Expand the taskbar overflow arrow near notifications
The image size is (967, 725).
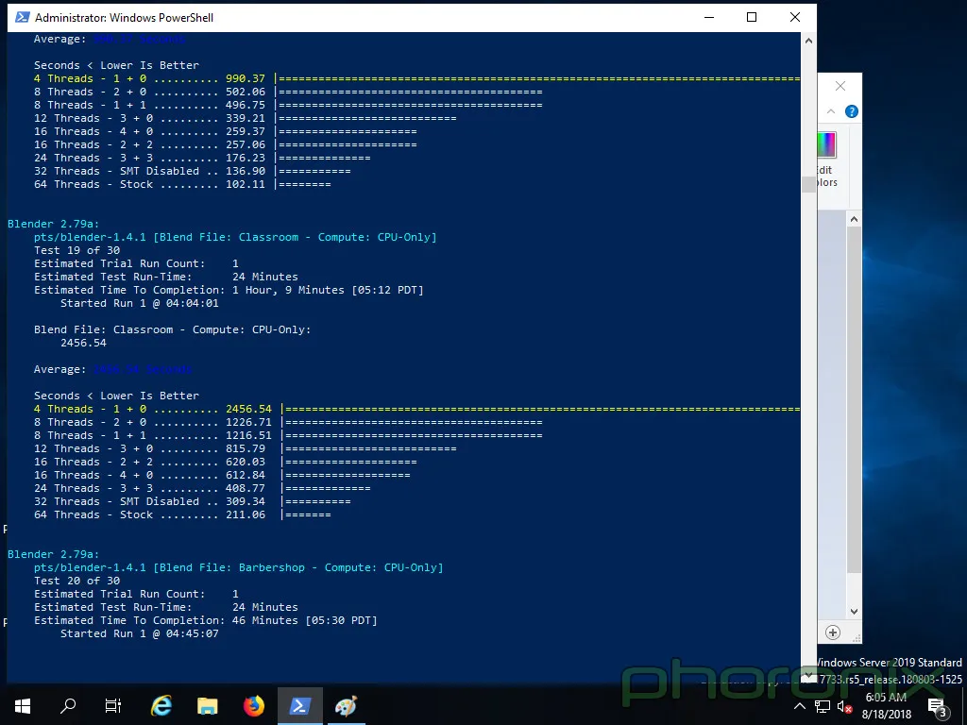click(x=799, y=706)
